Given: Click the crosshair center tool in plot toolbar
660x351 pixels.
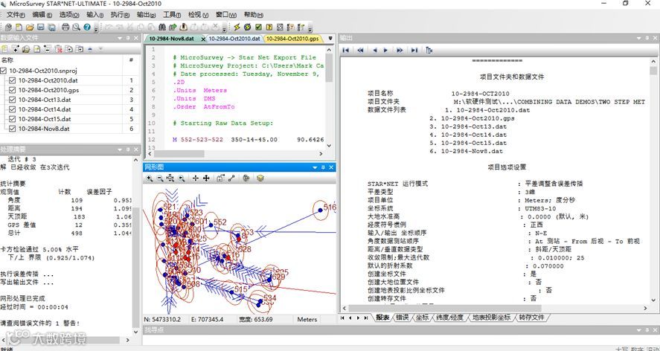Looking at the screenshot, I should tap(195, 178).
